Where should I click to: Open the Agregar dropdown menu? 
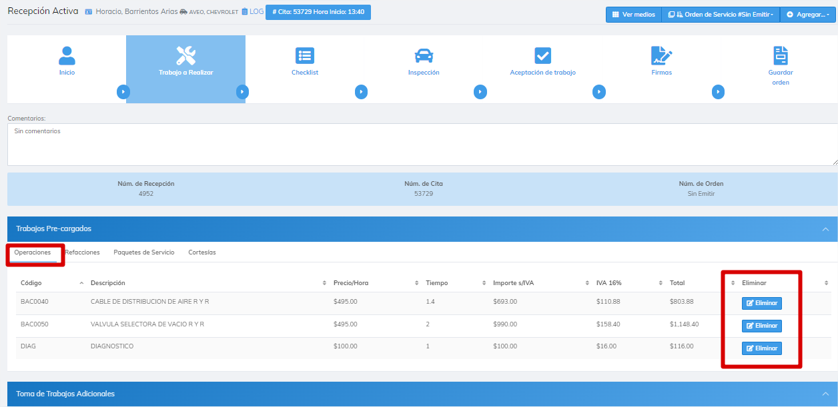pyautogui.click(x=807, y=14)
